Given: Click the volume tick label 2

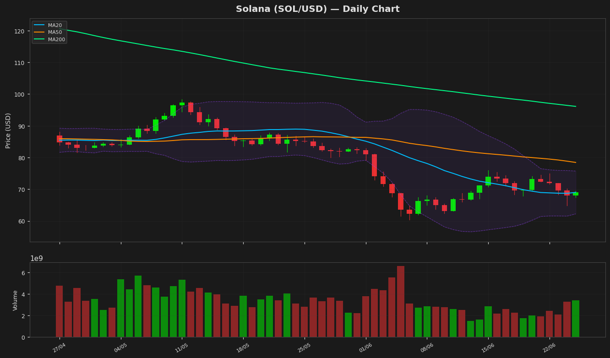Looking at the screenshot, I should coord(22,316).
